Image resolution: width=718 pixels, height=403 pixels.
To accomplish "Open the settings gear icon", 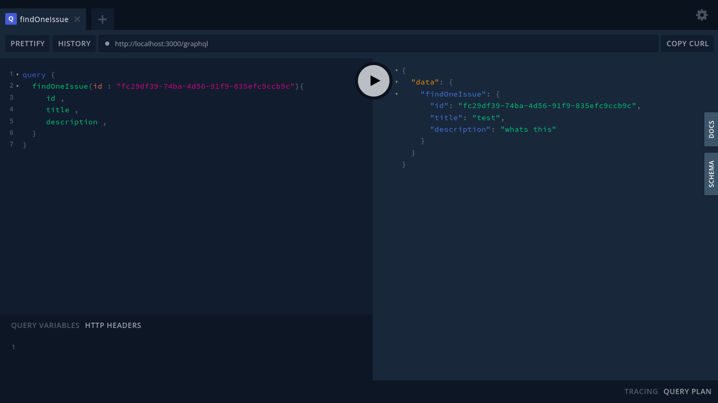I will 702,15.
